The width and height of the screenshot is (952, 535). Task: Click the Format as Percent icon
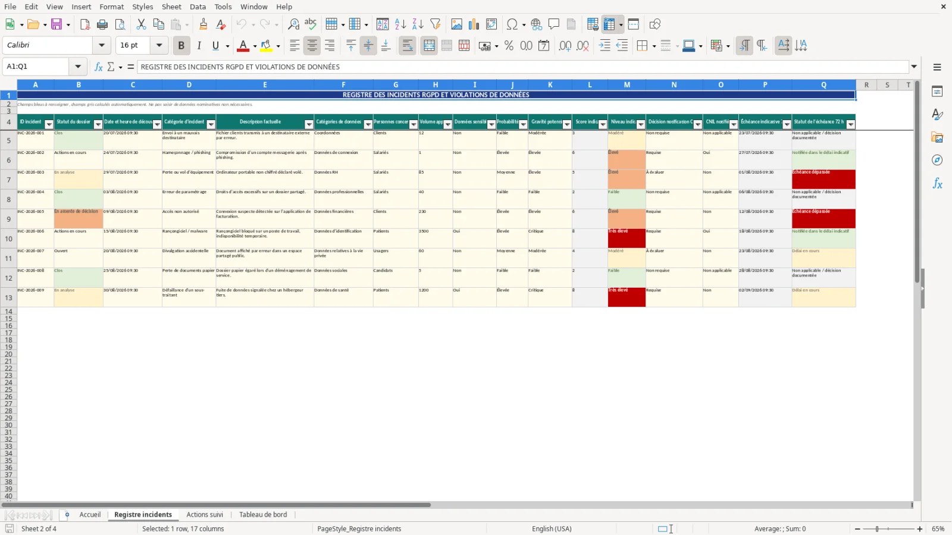point(509,46)
